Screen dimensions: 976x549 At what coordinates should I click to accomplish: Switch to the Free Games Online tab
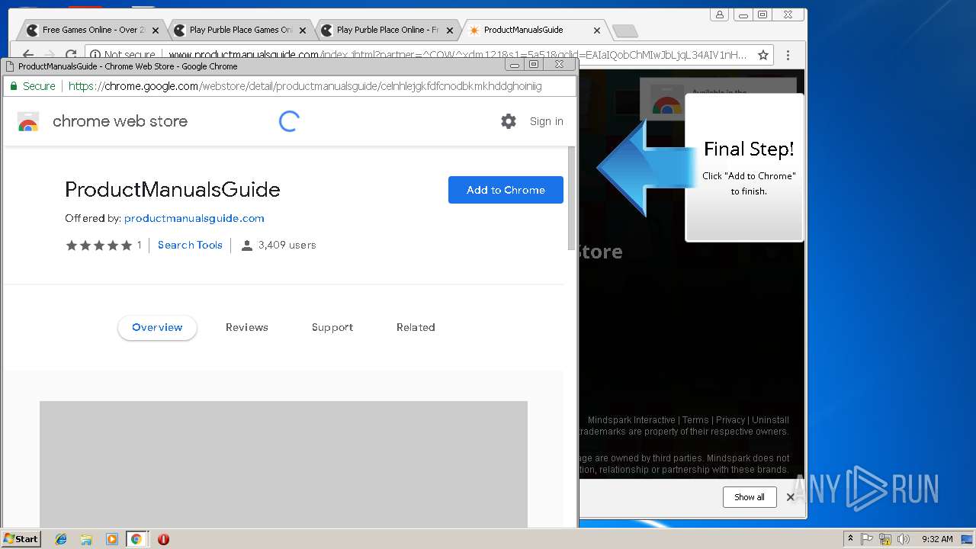pyautogui.click(x=91, y=30)
